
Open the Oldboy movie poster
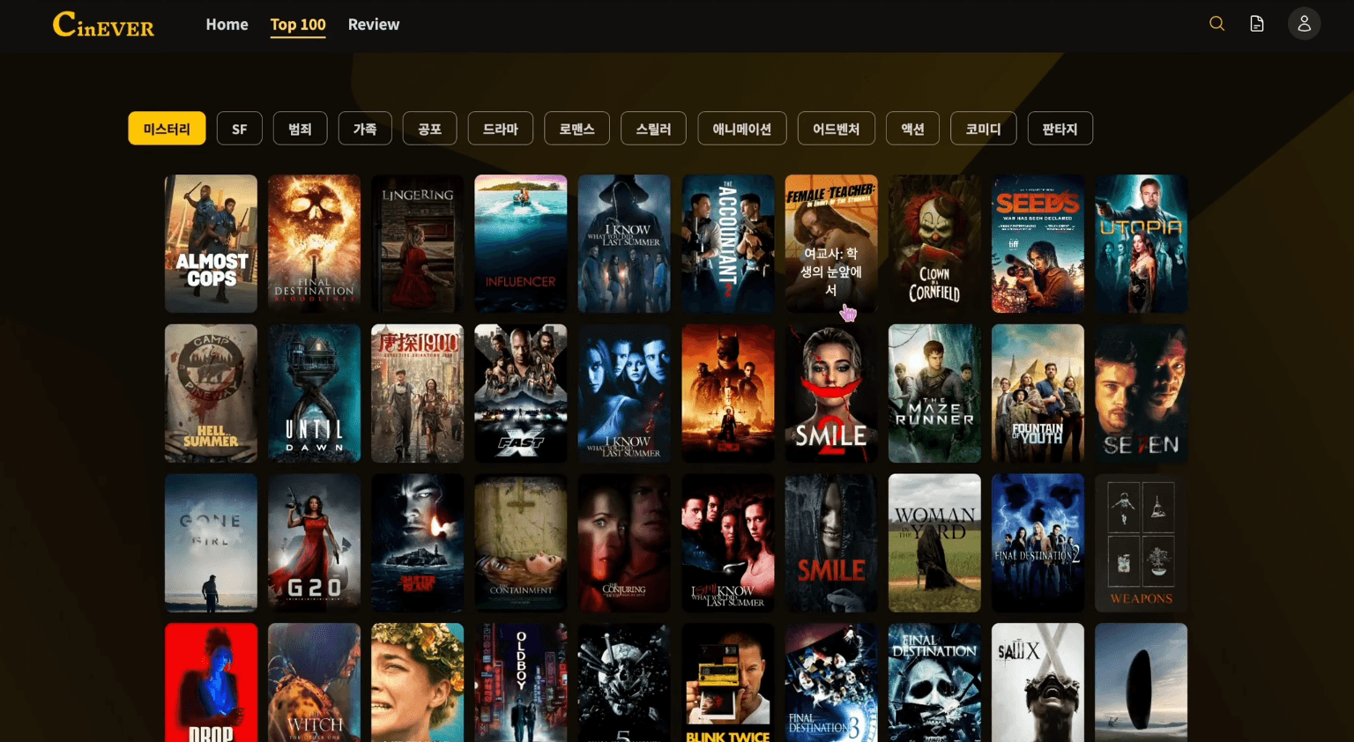520,683
